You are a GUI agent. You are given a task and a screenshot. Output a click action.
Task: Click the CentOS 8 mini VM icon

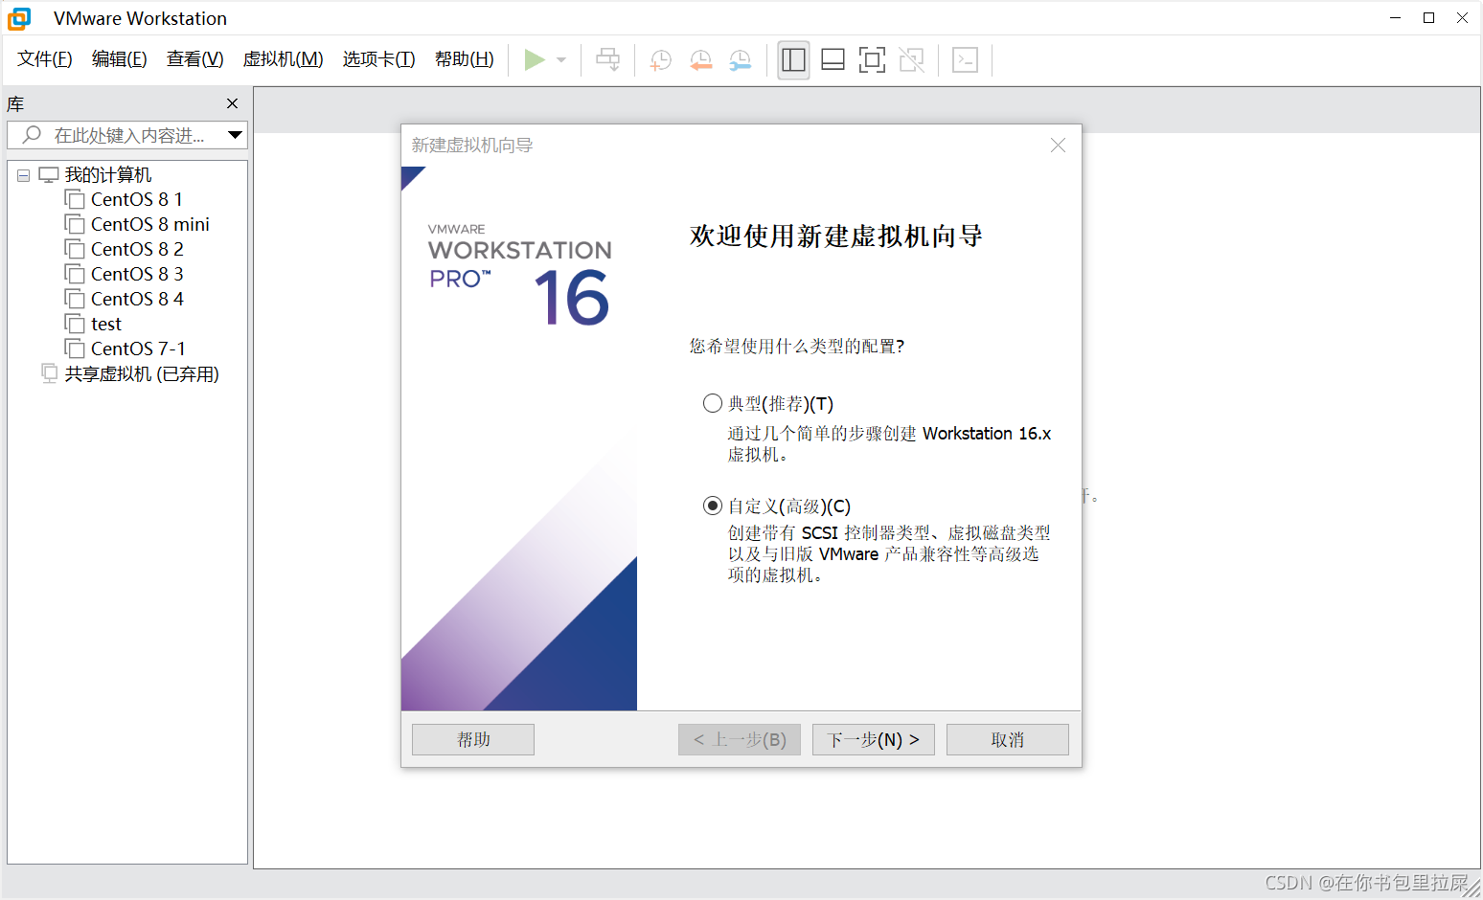pyautogui.click(x=75, y=224)
